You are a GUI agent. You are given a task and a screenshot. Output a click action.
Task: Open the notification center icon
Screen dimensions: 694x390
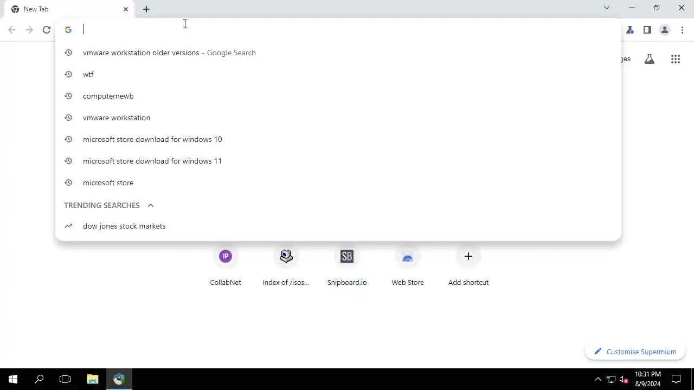(x=677, y=379)
